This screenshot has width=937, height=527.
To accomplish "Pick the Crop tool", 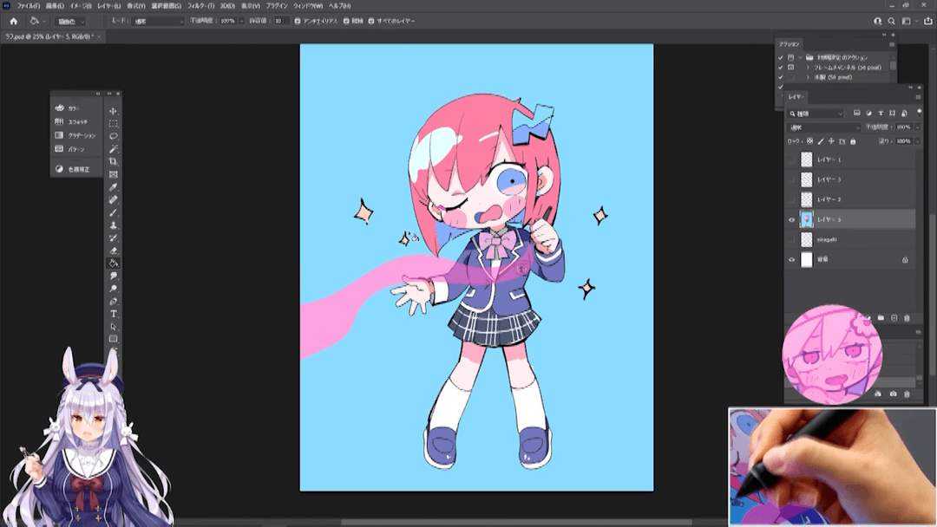I will (114, 161).
